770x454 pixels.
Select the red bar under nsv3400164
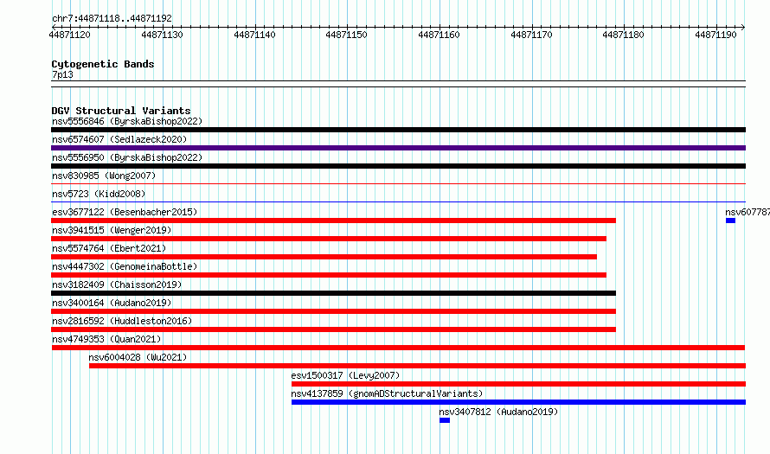pos(333,311)
